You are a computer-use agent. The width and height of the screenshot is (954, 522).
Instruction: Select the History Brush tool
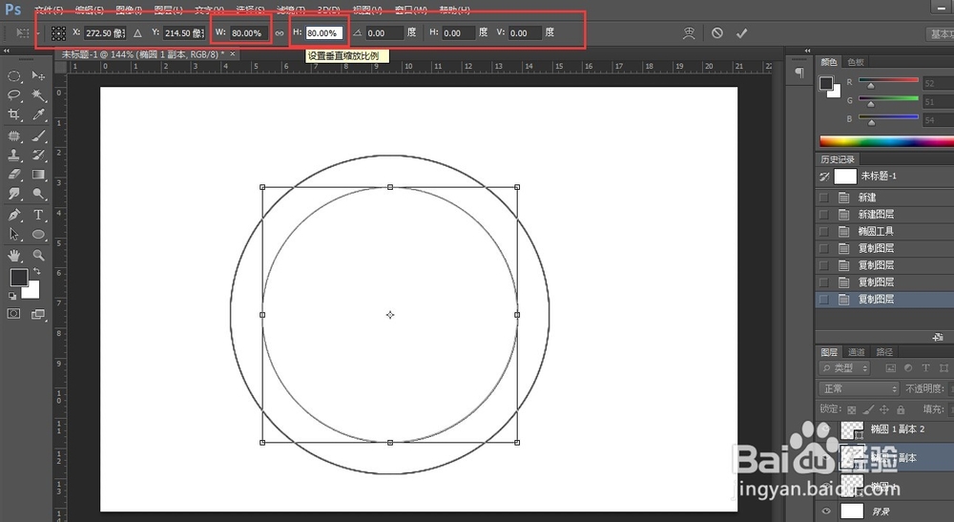(x=38, y=156)
